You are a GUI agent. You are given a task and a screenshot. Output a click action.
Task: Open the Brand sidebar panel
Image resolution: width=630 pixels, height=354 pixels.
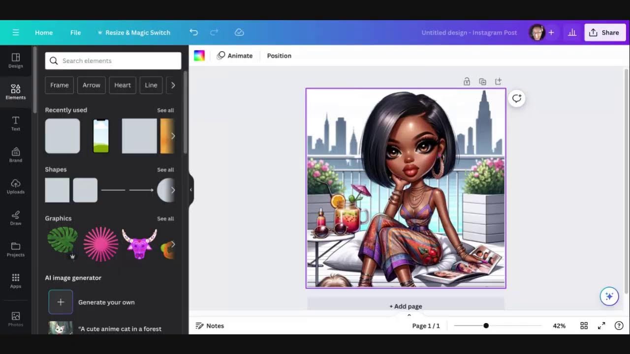tap(16, 155)
